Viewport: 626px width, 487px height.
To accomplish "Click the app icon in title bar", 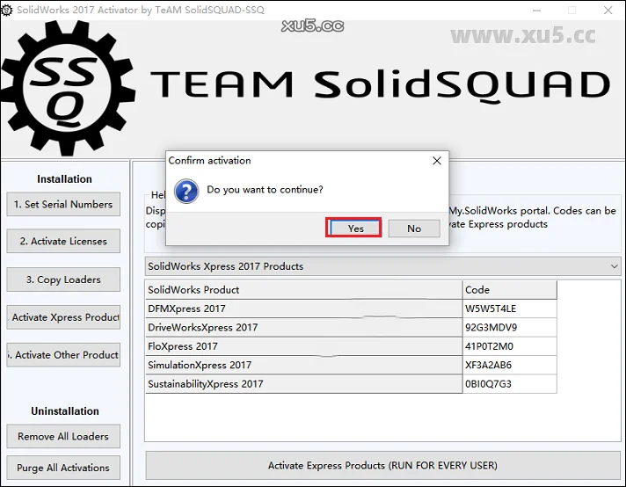I will click(8, 10).
